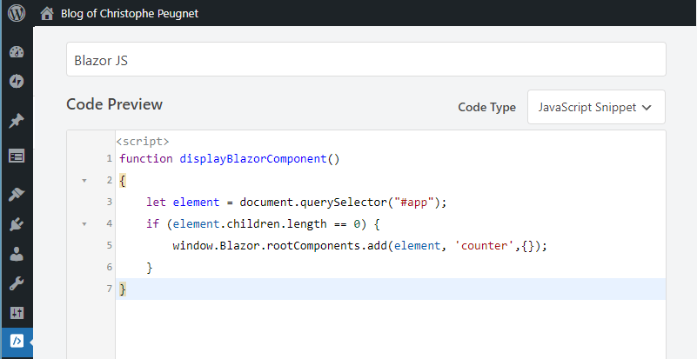
Task: Click the Blog of Christophe Peugnet link
Action: 130,13
